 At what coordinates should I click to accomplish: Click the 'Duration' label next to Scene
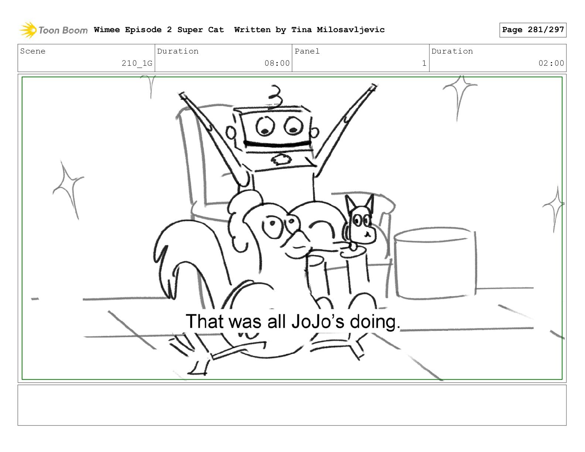click(x=178, y=51)
